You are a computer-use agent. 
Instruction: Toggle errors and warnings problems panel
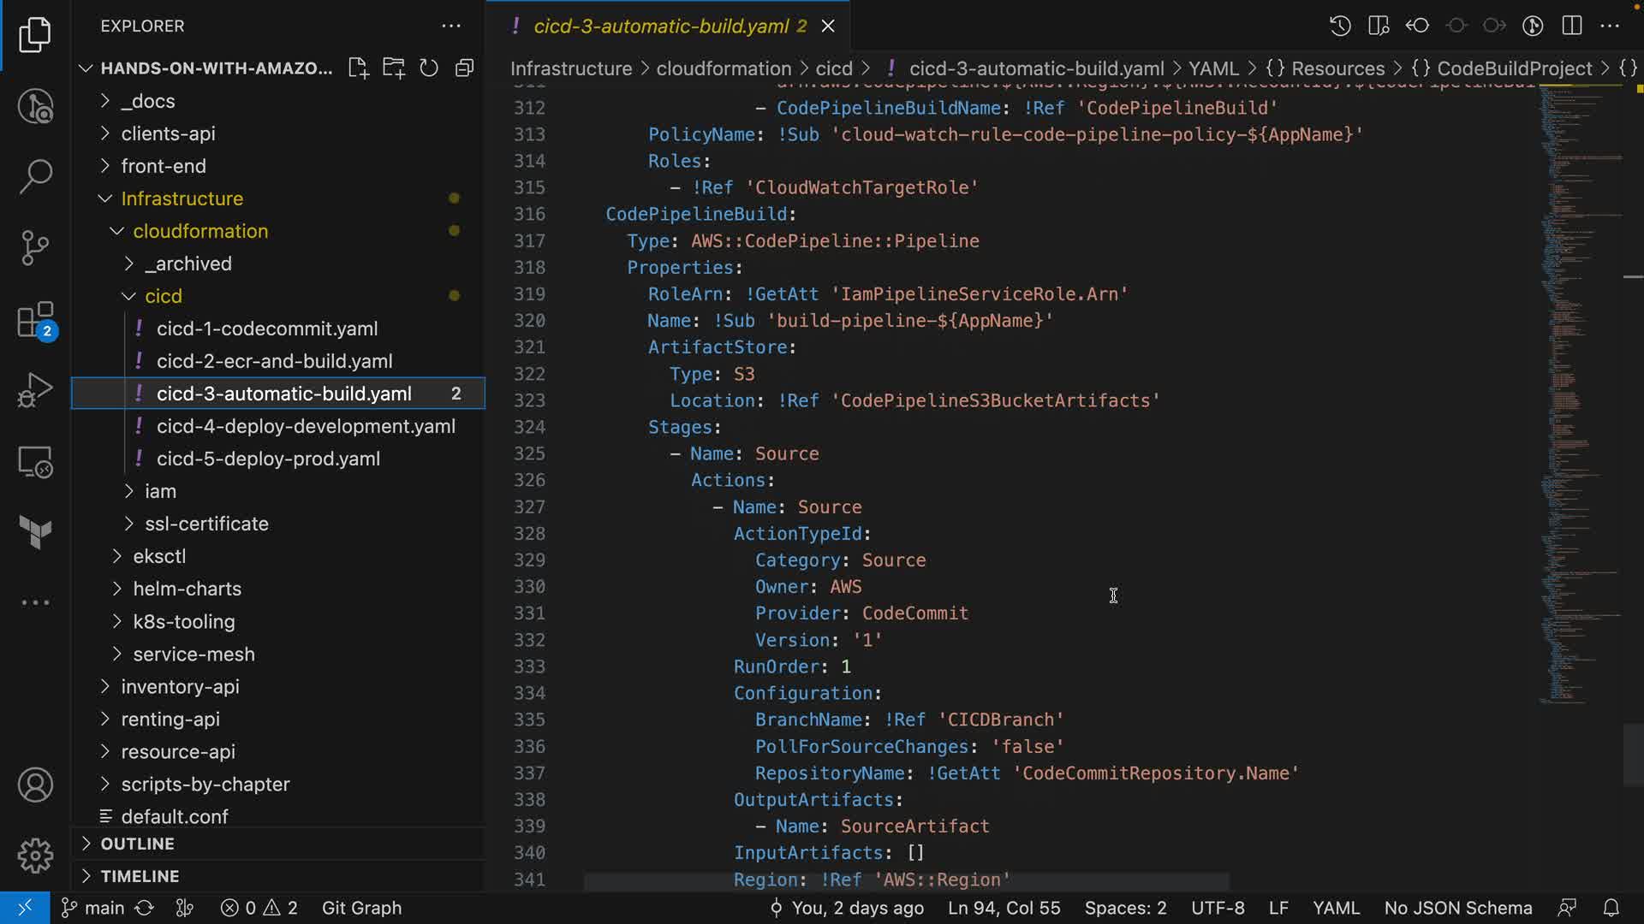tap(259, 908)
